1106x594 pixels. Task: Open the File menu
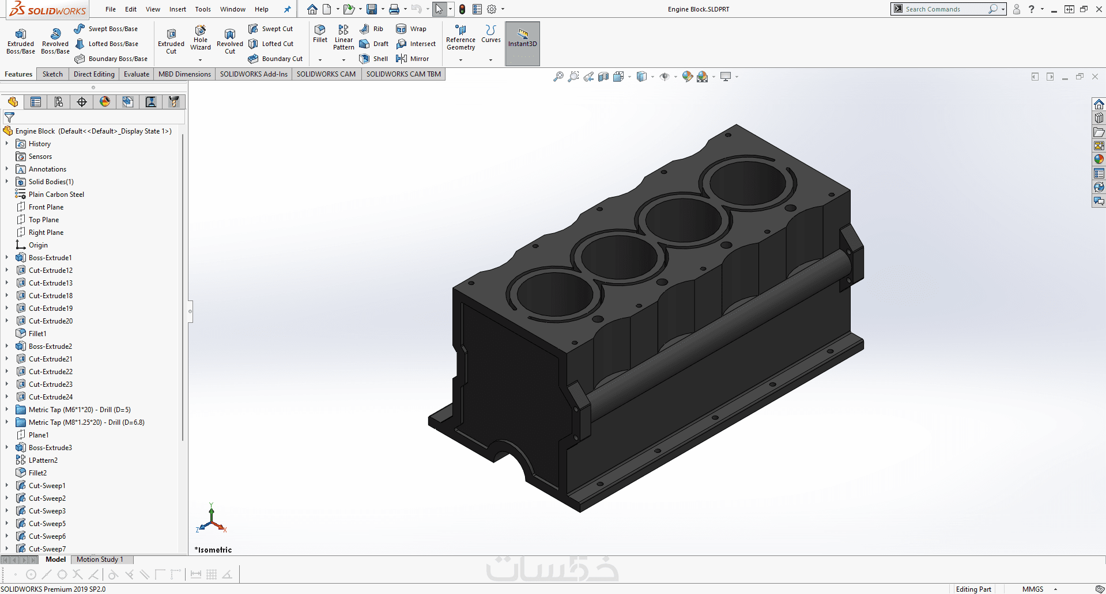point(111,9)
